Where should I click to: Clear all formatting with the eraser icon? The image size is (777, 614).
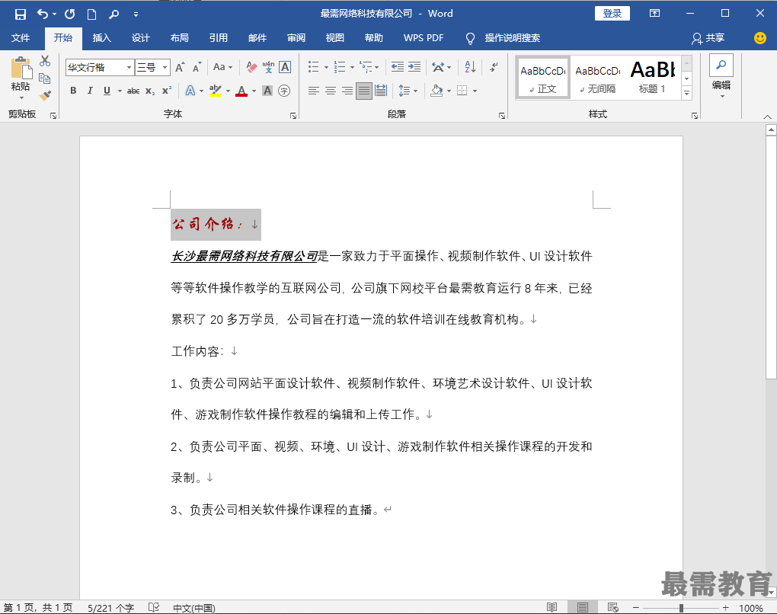point(251,67)
